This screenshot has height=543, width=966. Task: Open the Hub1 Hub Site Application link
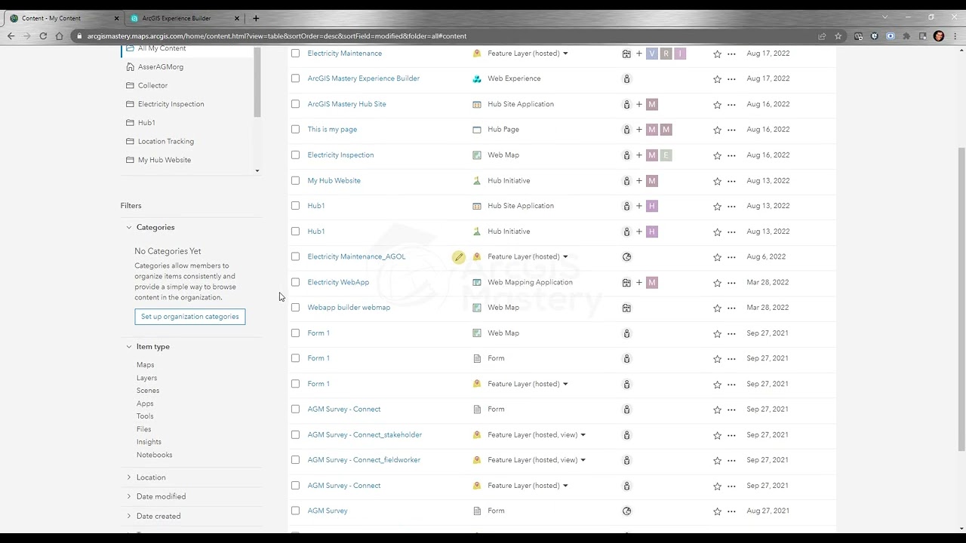coord(315,206)
